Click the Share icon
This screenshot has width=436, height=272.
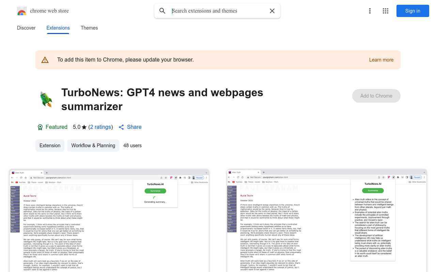click(121, 127)
